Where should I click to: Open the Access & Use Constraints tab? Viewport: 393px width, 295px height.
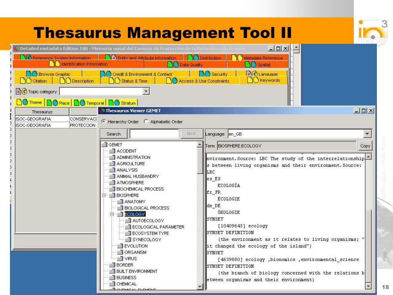point(198,81)
